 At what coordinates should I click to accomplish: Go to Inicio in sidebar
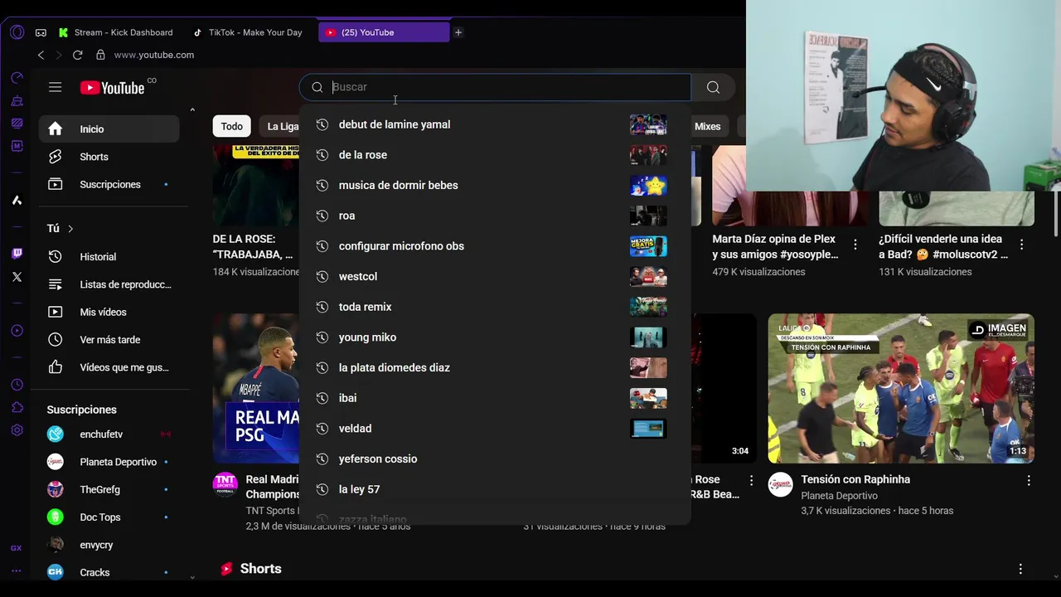tap(109, 129)
